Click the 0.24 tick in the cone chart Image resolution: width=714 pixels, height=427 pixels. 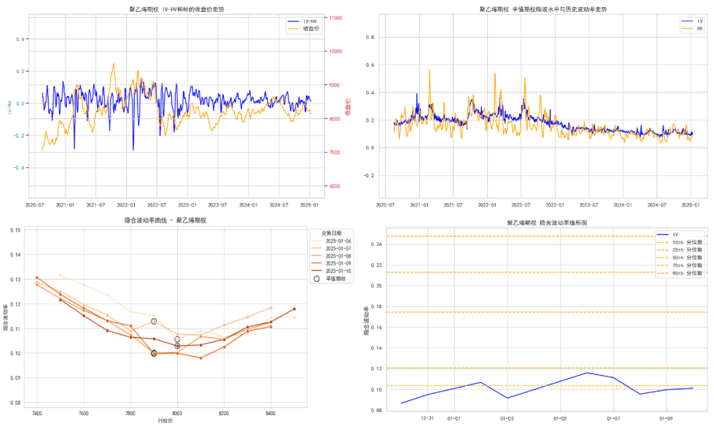tap(377, 245)
